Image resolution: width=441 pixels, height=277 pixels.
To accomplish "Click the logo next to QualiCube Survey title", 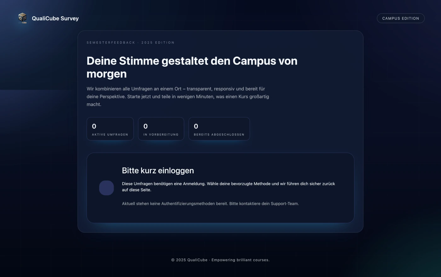I will [22, 18].
